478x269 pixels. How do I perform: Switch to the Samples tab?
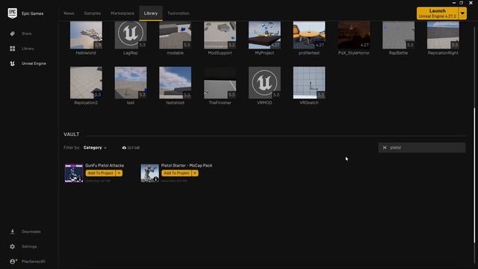click(x=93, y=13)
